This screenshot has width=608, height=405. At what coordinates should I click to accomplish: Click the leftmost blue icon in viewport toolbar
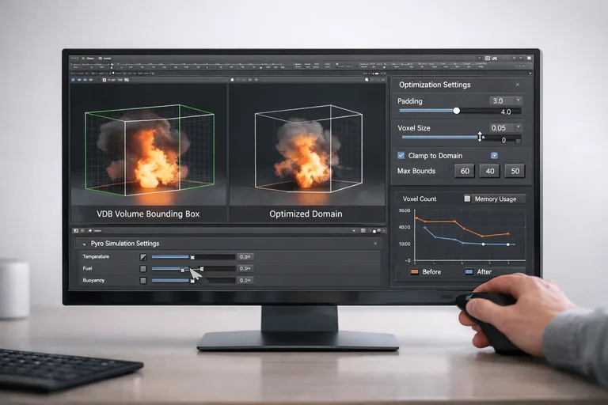[x=74, y=80]
